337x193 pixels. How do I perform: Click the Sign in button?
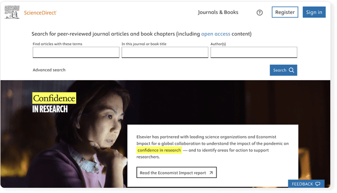coord(314,12)
